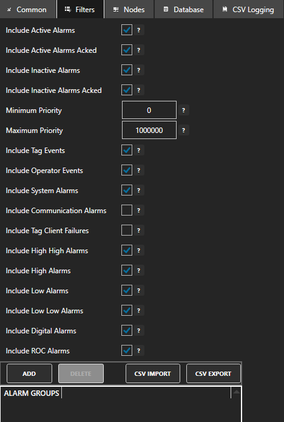
Task: Open help for Include ROC Alarms
Action: pyautogui.click(x=138, y=351)
